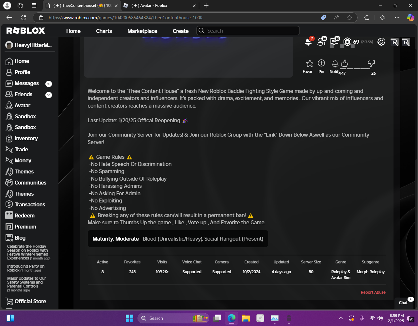
Task: Open HeavyHitterM... user profile
Action: [29, 45]
